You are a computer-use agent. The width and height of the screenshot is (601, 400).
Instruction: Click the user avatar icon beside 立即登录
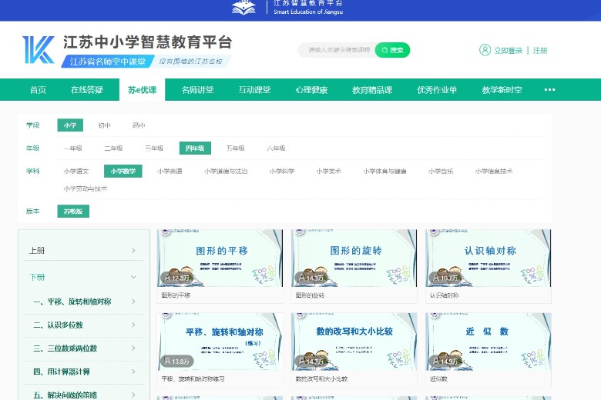pos(485,50)
